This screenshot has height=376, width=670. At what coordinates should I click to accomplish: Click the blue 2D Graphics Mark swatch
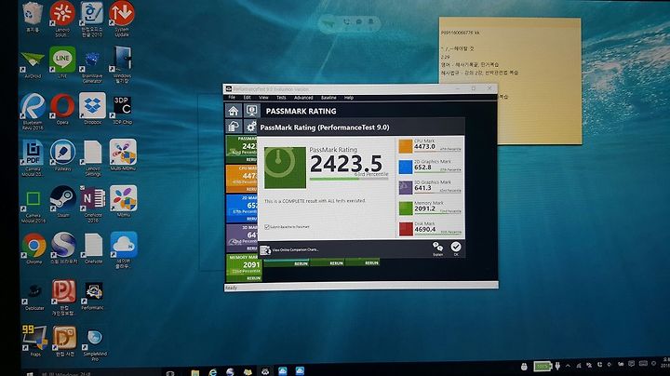[x=406, y=167]
